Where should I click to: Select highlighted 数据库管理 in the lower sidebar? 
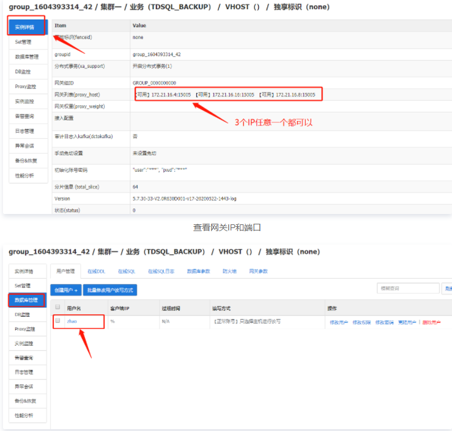coord(27,300)
